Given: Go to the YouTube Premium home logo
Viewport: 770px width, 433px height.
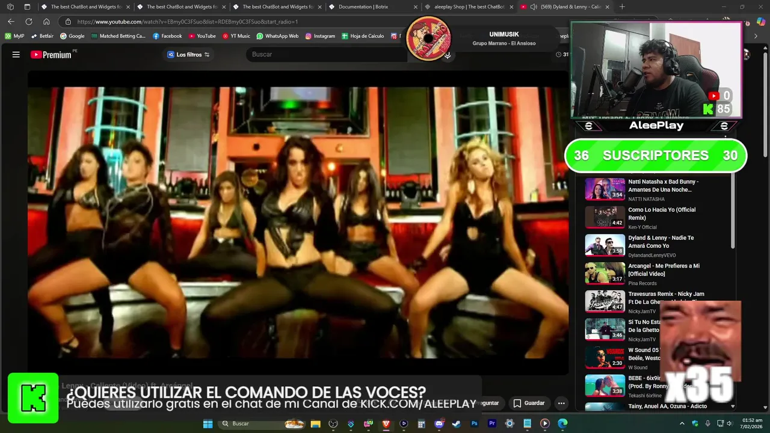Looking at the screenshot, I should [x=51, y=54].
